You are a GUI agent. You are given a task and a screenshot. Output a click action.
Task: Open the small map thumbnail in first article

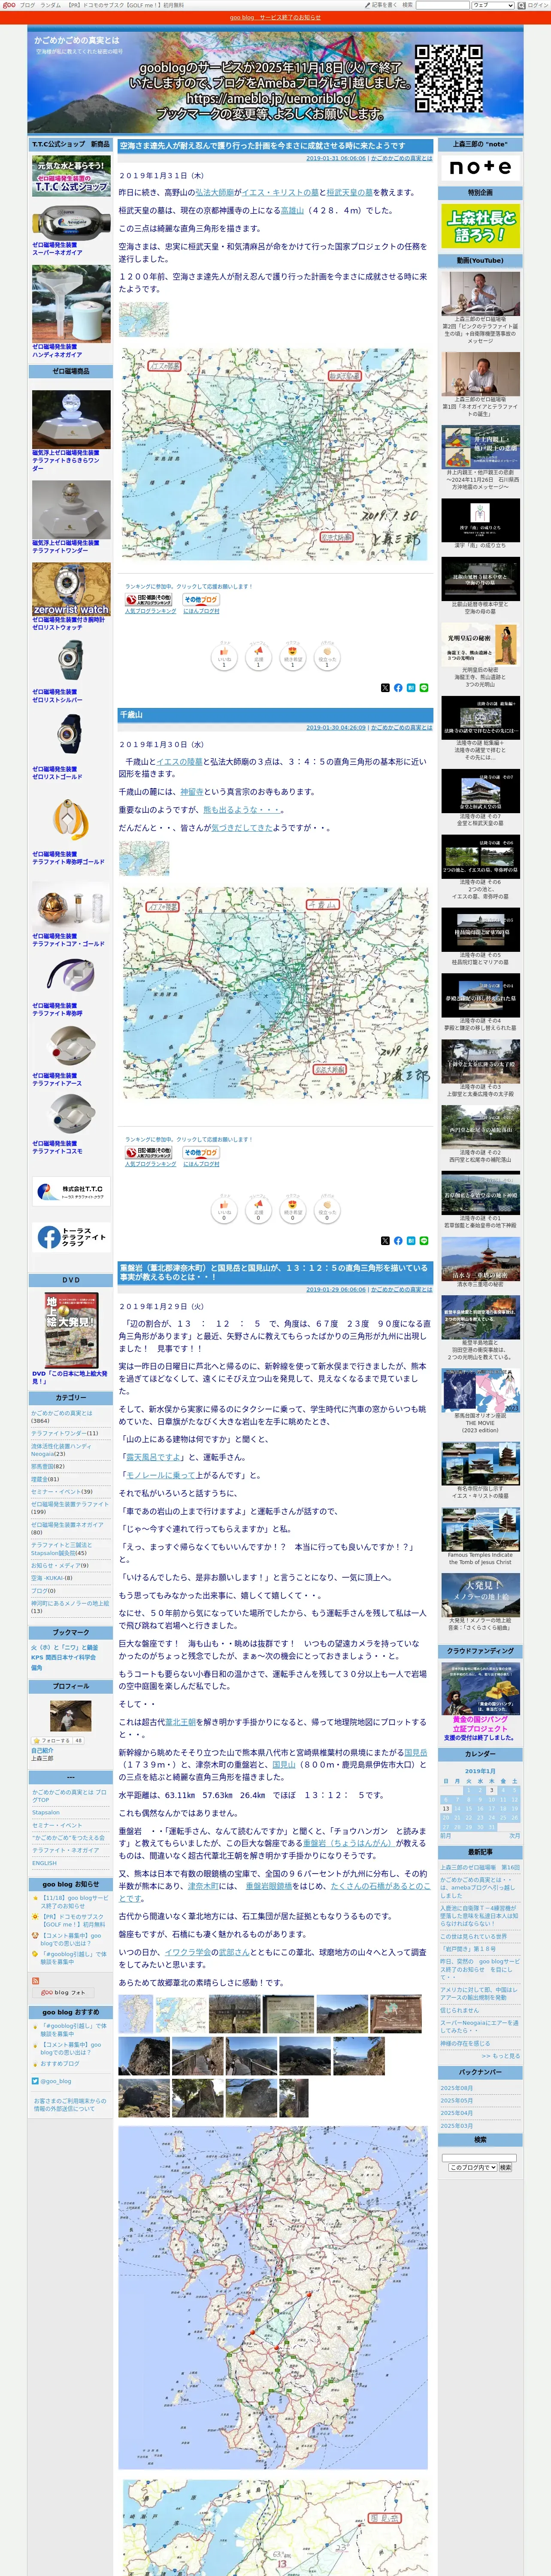click(144, 319)
